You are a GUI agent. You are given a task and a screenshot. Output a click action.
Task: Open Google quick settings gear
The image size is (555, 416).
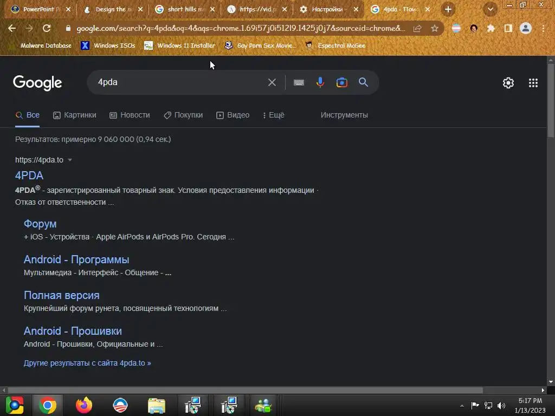[x=508, y=83]
